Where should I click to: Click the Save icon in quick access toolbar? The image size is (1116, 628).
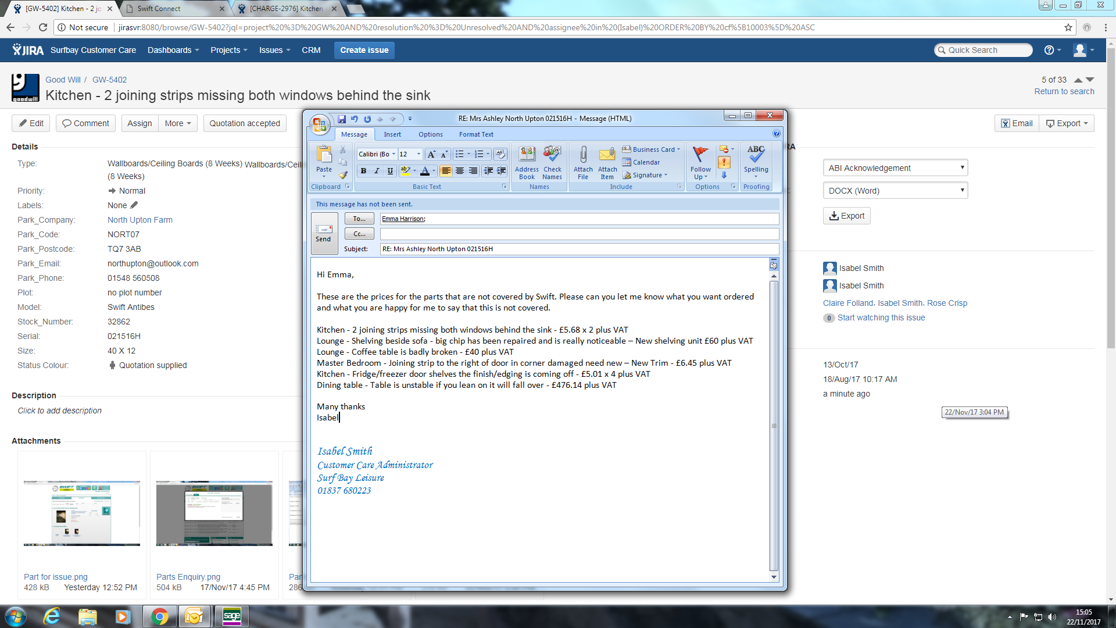[x=342, y=119]
